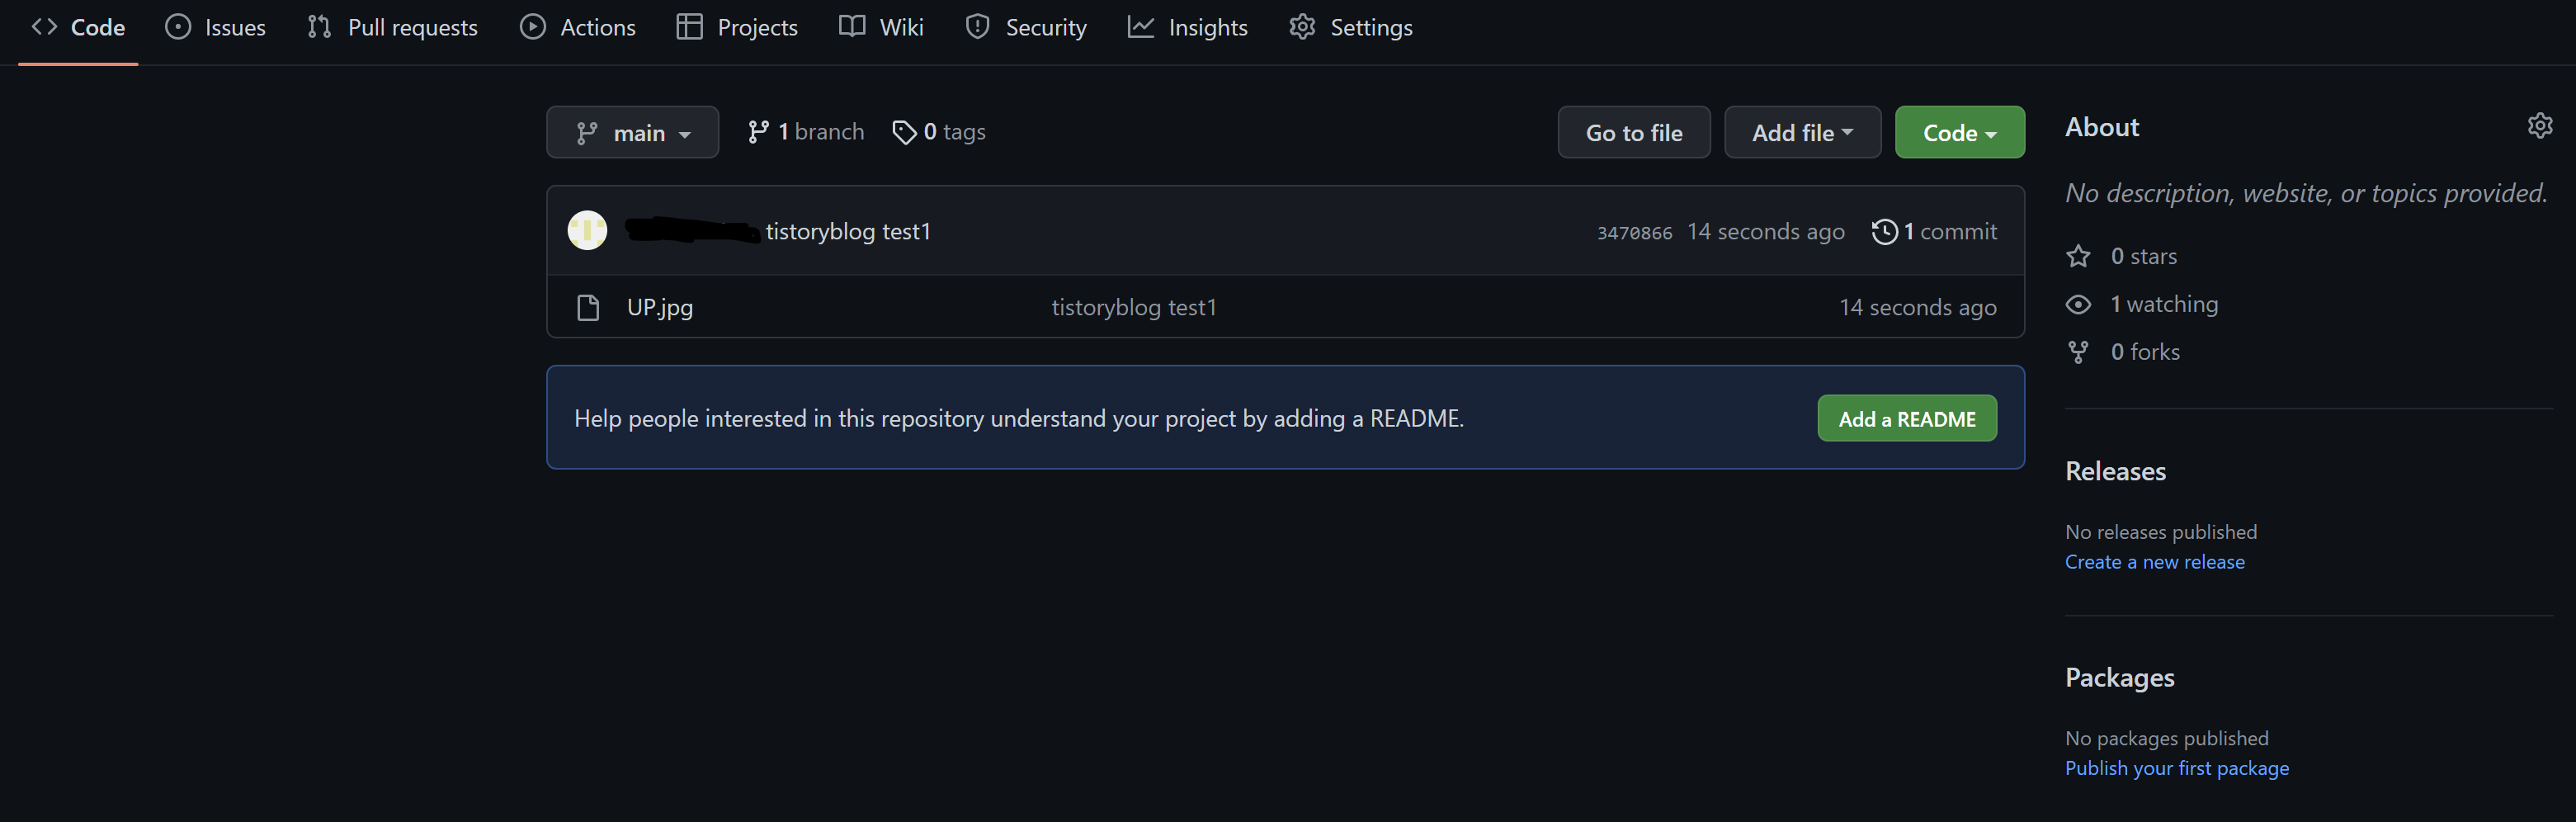Click the star icon in About
The width and height of the screenshot is (2576, 822).
point(2078,256)
